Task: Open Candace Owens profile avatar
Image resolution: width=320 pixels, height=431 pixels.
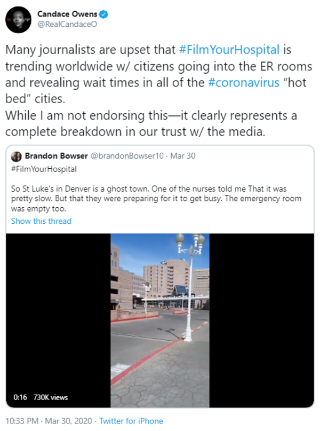Action: tap(18, 20)
